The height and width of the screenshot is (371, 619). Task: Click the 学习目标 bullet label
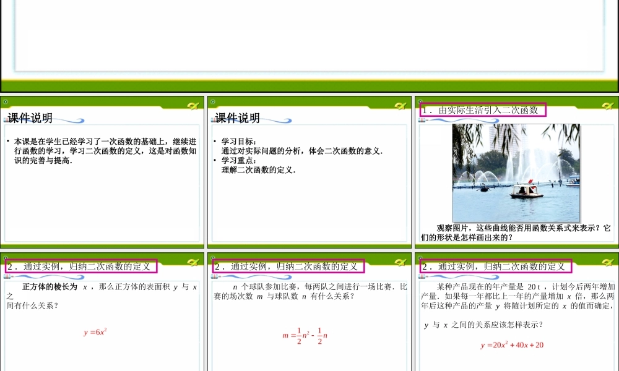pyautogui.click(x=238, y=142)
